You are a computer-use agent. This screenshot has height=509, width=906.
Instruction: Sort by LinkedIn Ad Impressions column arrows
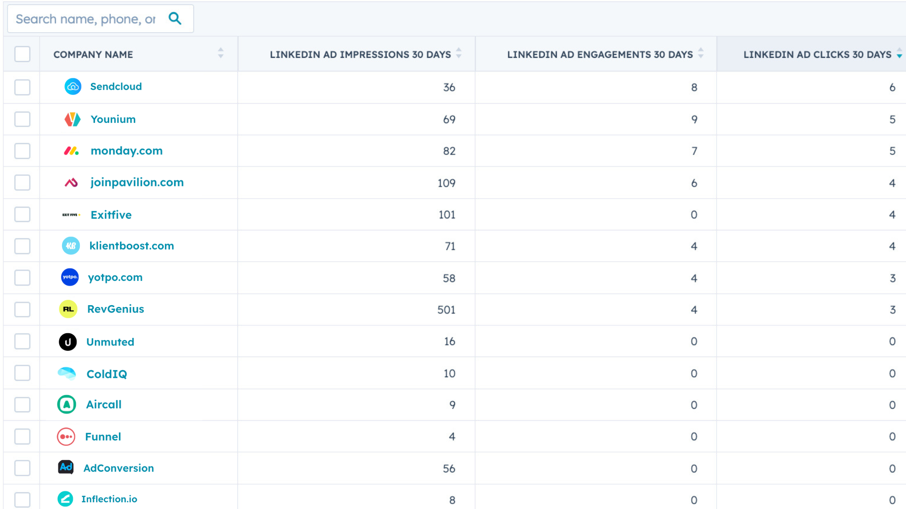click(x=459, y=53)
